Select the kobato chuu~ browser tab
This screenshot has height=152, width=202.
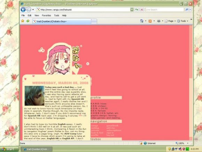62,21
